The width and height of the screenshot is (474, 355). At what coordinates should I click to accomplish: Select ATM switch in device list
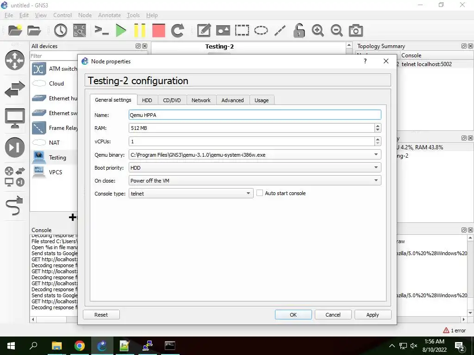(x=54, y=69)
